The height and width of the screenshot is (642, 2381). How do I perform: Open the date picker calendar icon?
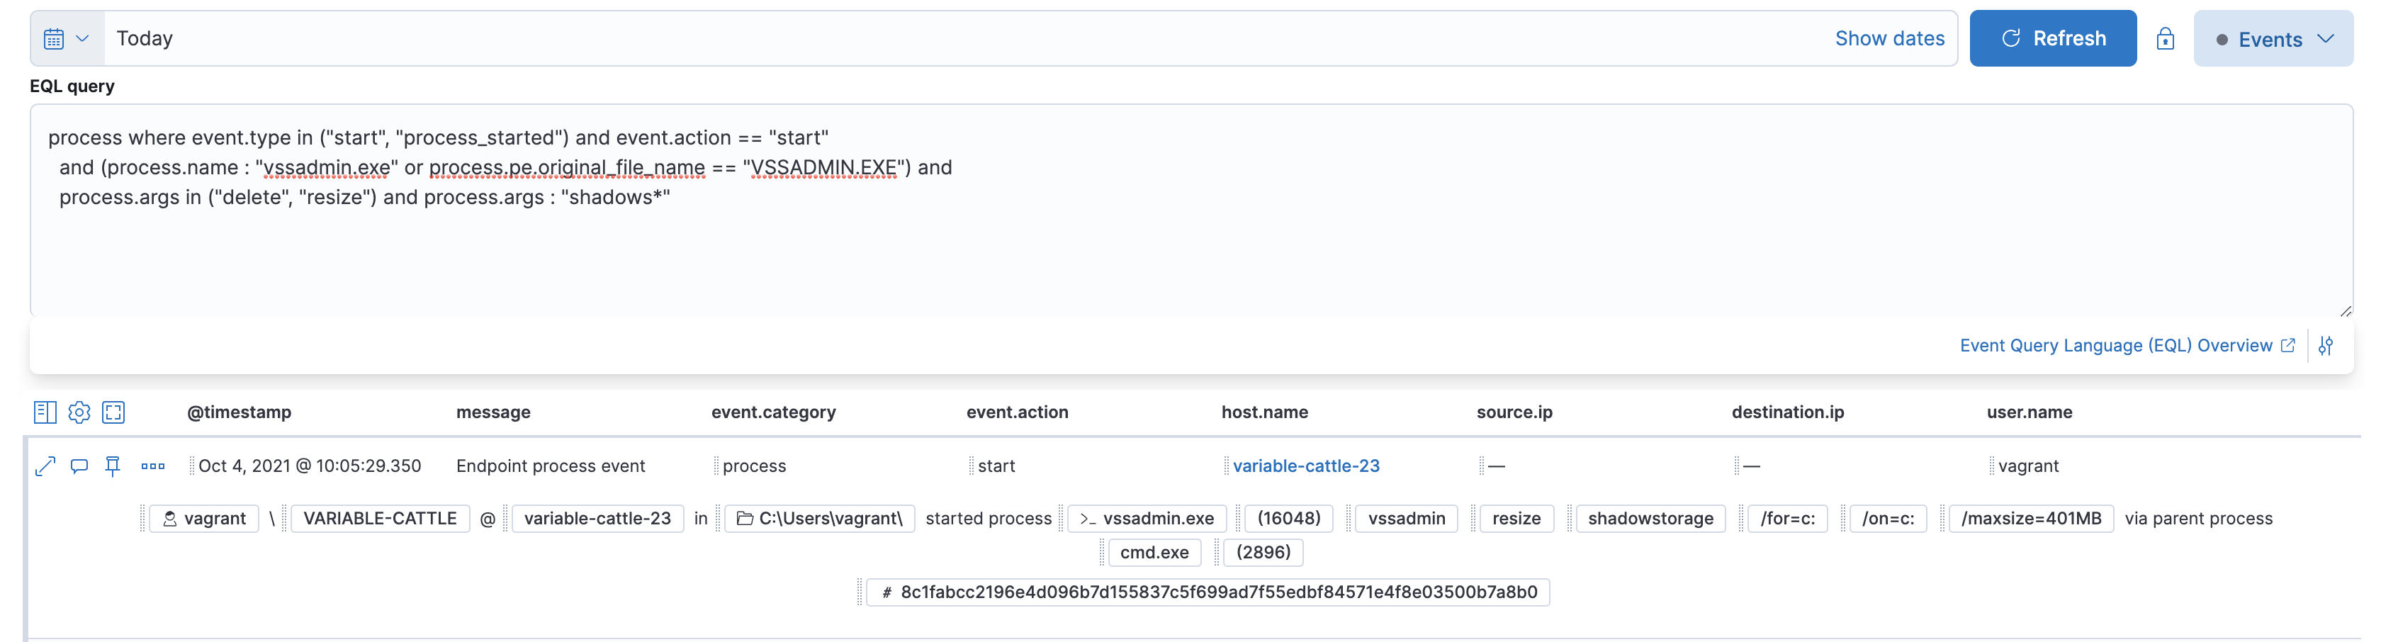point(52,38)
